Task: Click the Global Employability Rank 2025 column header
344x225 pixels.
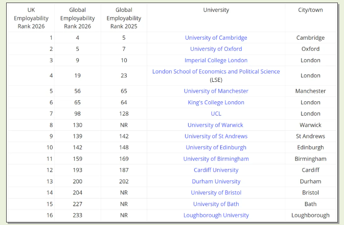Action: [123, 18]
